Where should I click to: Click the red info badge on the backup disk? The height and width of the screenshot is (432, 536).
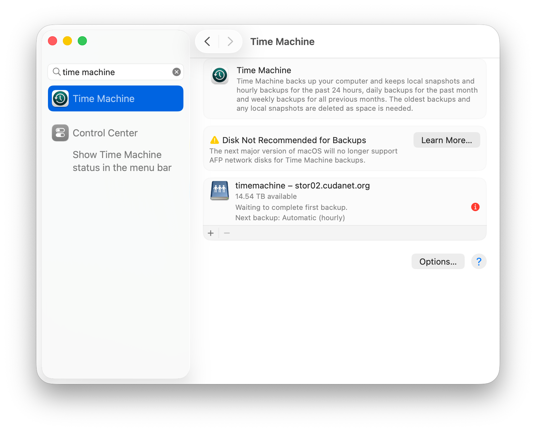[x=475, y=207]
